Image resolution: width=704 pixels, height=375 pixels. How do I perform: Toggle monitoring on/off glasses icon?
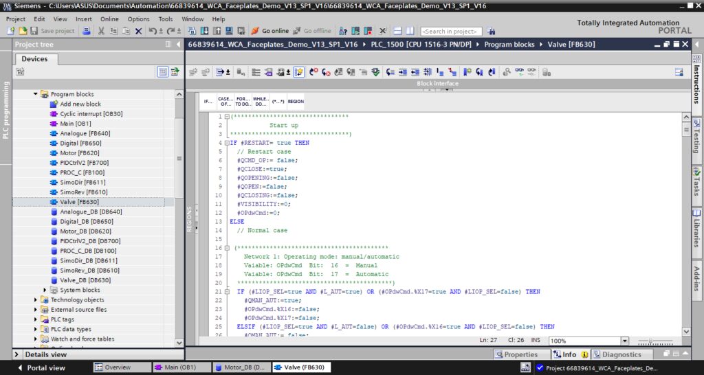pos(520,71)
